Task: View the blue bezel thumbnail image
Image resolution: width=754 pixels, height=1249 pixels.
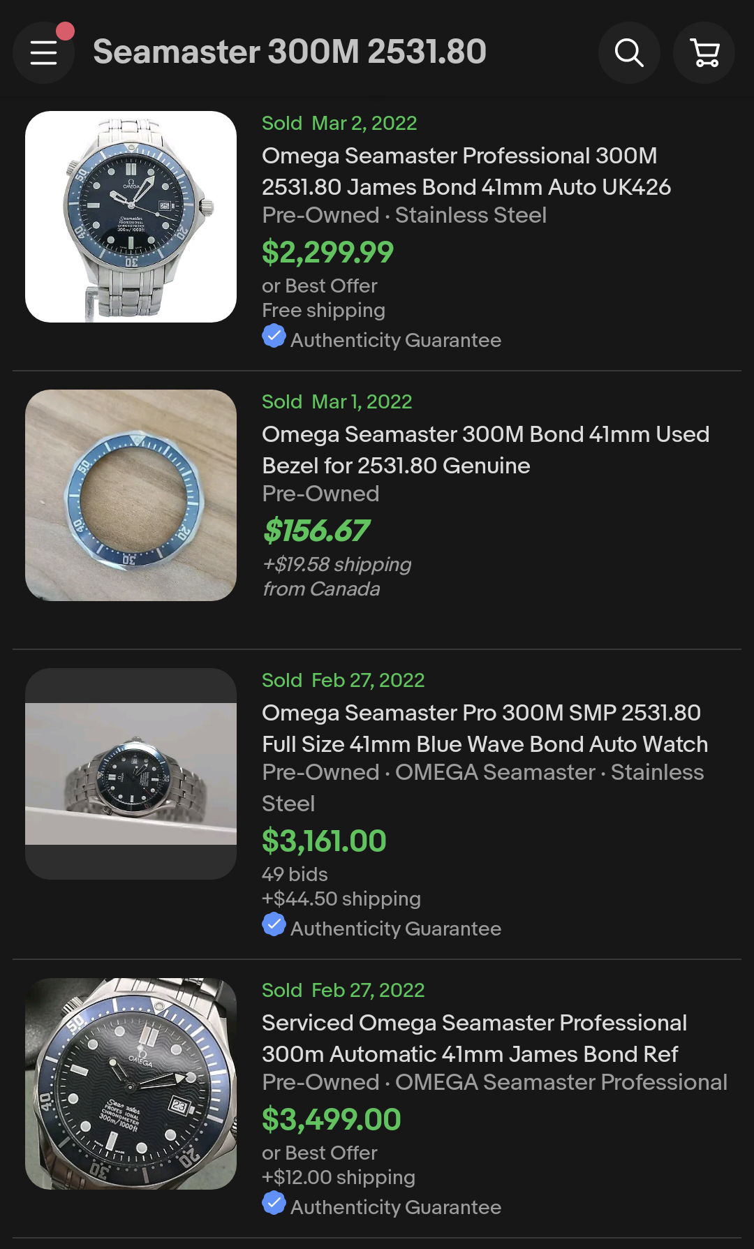Action: pyautogui.click(x=131, y=495)
